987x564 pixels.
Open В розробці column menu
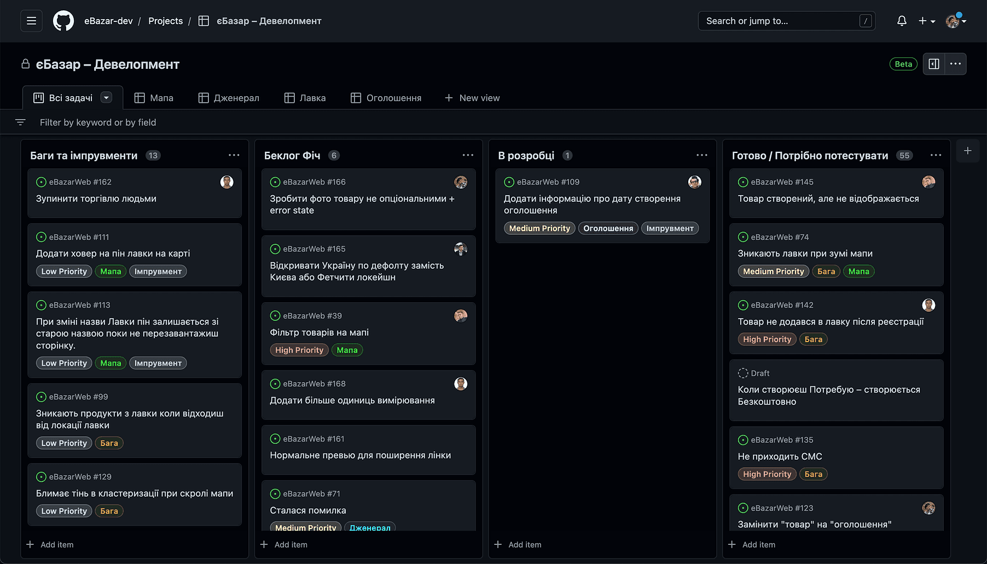[x=702, y=155]
